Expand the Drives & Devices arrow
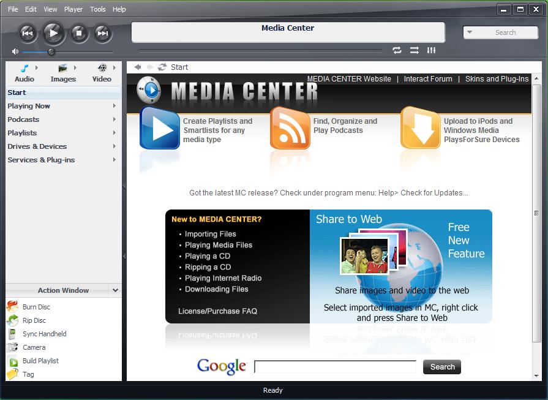Image resolution: width=548 pixels, height=400 pixels. coord(114,146)
